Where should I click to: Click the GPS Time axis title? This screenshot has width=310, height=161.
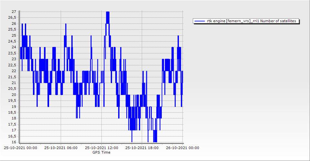click(x=101, y=152)
